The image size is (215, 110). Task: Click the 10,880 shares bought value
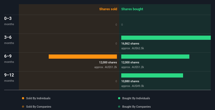tap(130, 81)
